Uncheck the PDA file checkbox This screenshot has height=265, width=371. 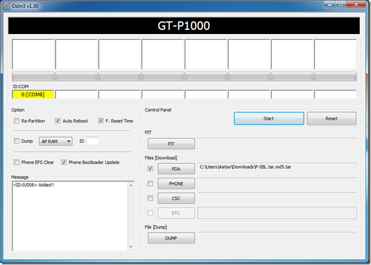150,169
